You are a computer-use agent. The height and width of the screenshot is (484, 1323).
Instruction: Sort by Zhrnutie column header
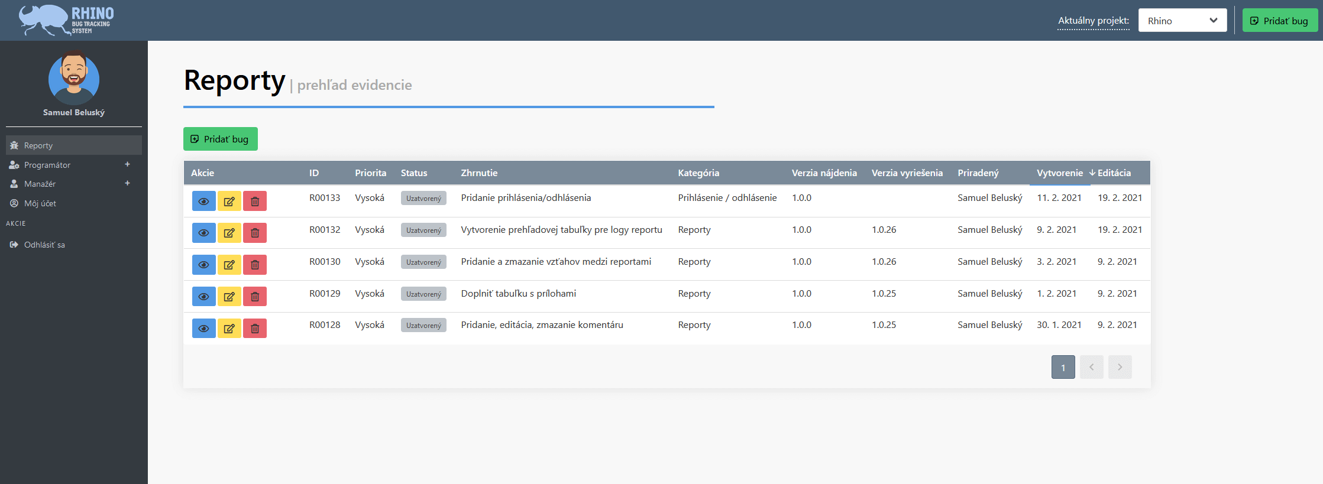479,173
